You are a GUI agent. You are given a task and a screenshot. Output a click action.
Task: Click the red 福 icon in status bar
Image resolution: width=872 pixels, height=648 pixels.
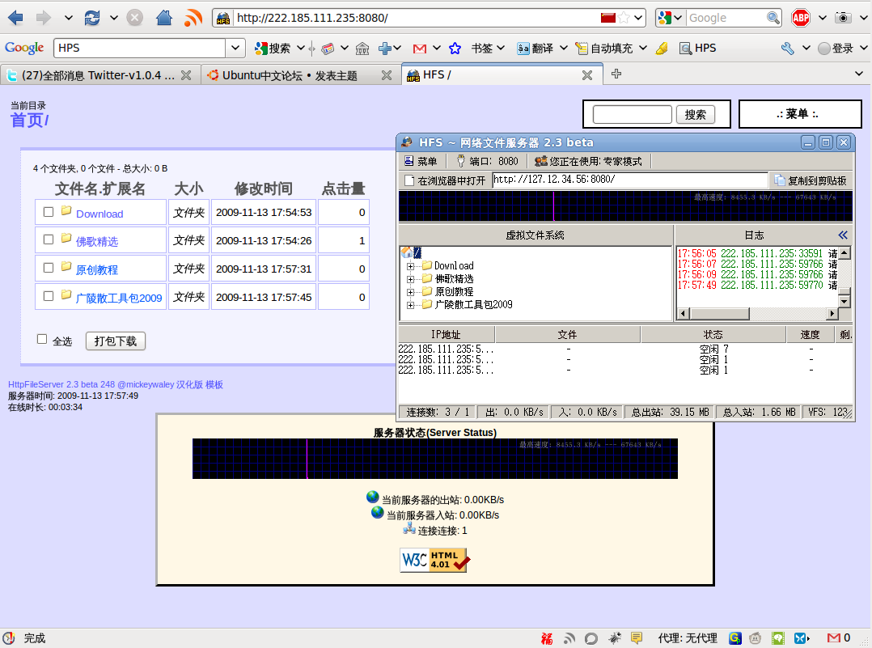[547, 638]
